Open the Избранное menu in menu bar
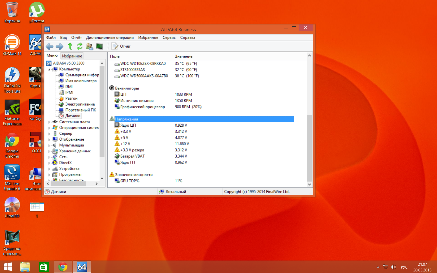 [148, 37]
